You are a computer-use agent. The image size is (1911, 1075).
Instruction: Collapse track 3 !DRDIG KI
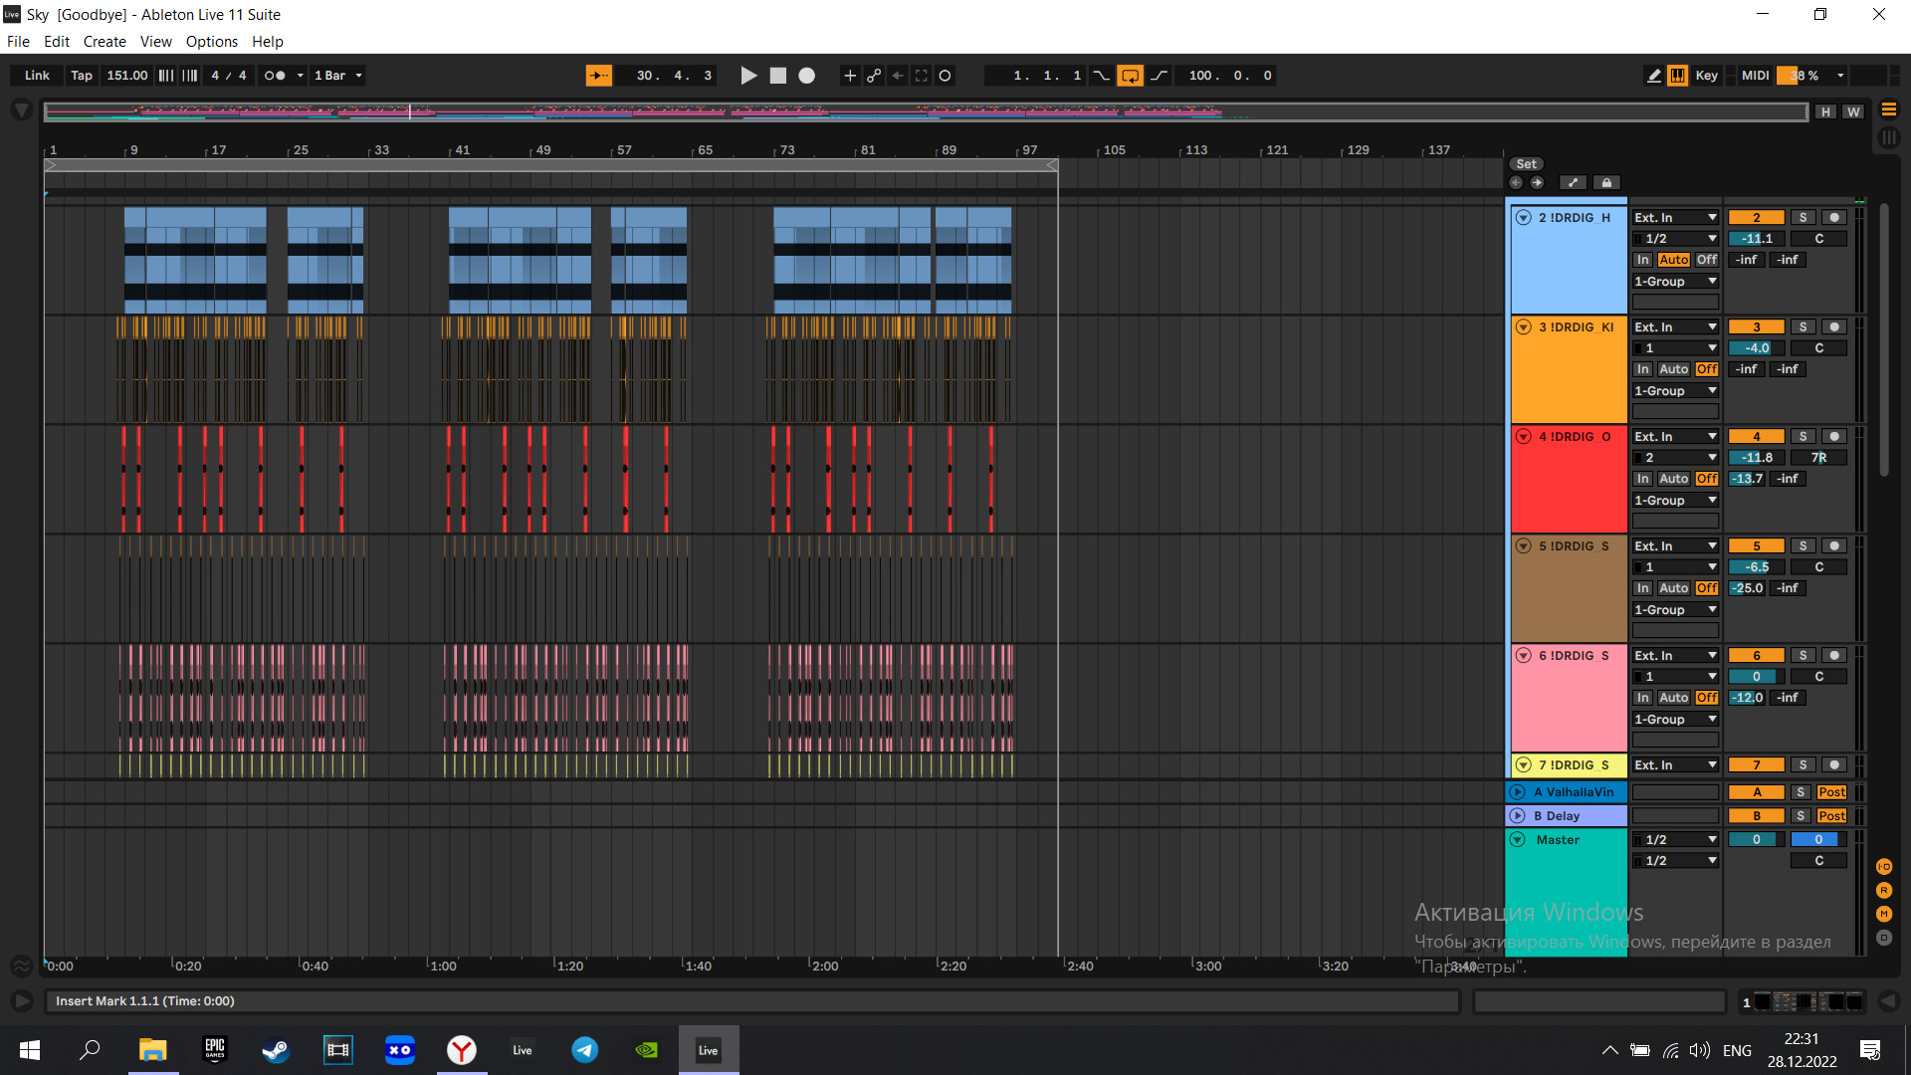pyautogui.click(x=1523, y=326)
